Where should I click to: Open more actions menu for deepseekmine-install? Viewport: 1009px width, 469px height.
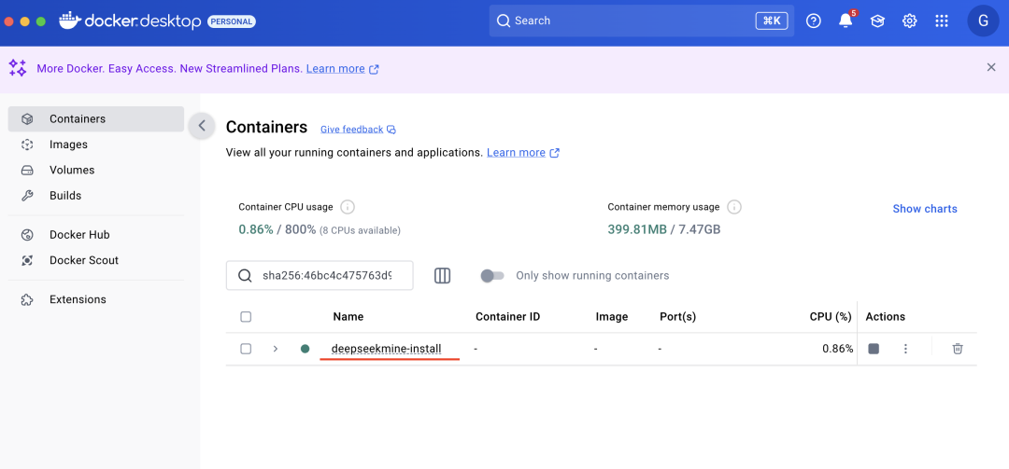[905, 349]
